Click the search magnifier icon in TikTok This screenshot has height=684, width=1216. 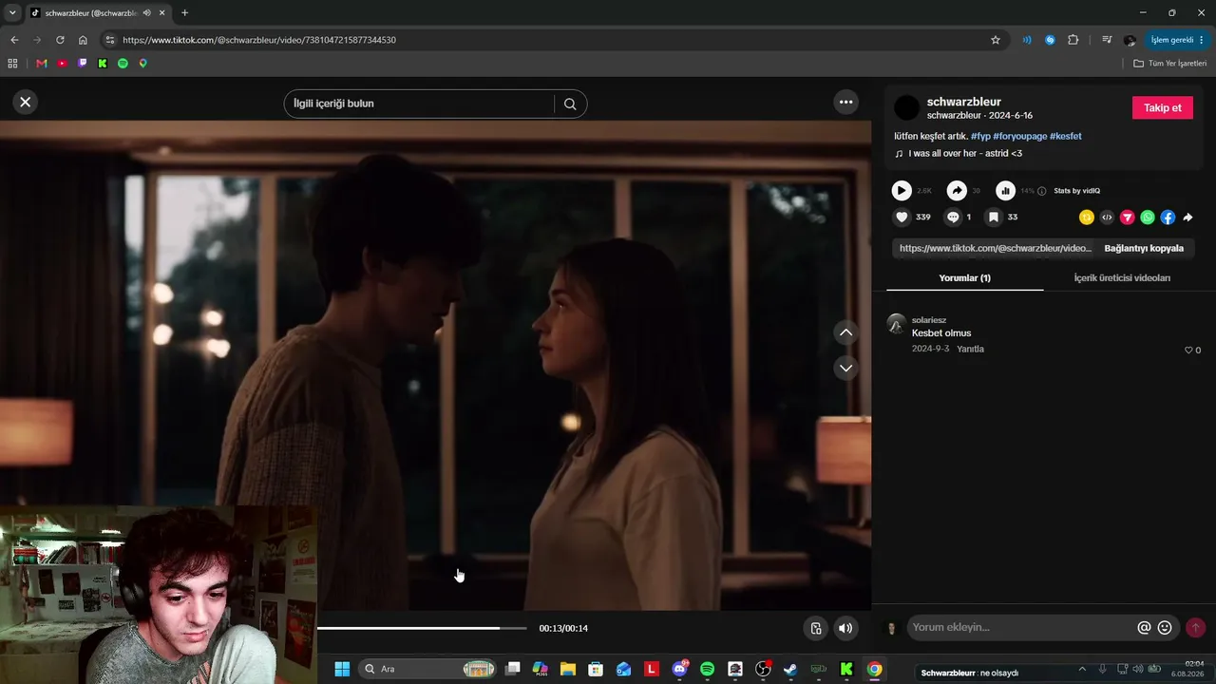[x=570, y=104]
